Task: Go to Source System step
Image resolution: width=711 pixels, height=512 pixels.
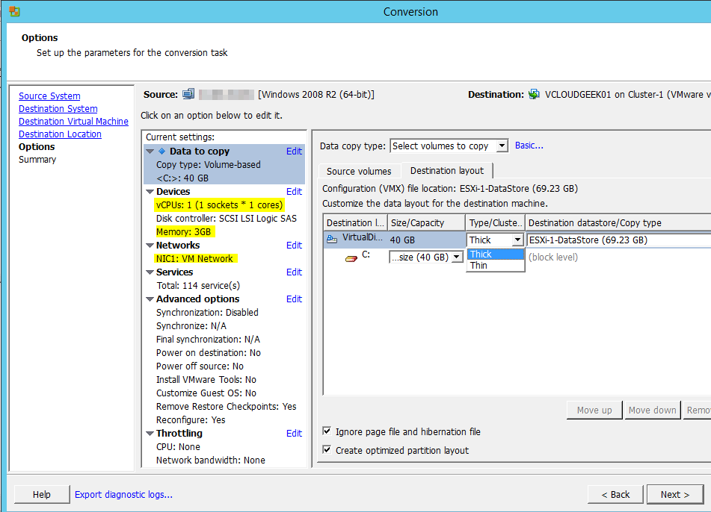Action: click(49, 96)
